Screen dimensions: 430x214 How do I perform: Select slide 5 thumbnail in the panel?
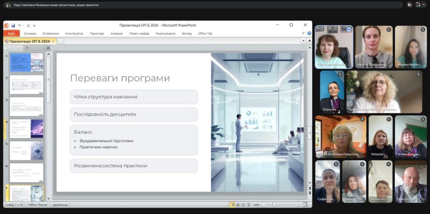26,151
